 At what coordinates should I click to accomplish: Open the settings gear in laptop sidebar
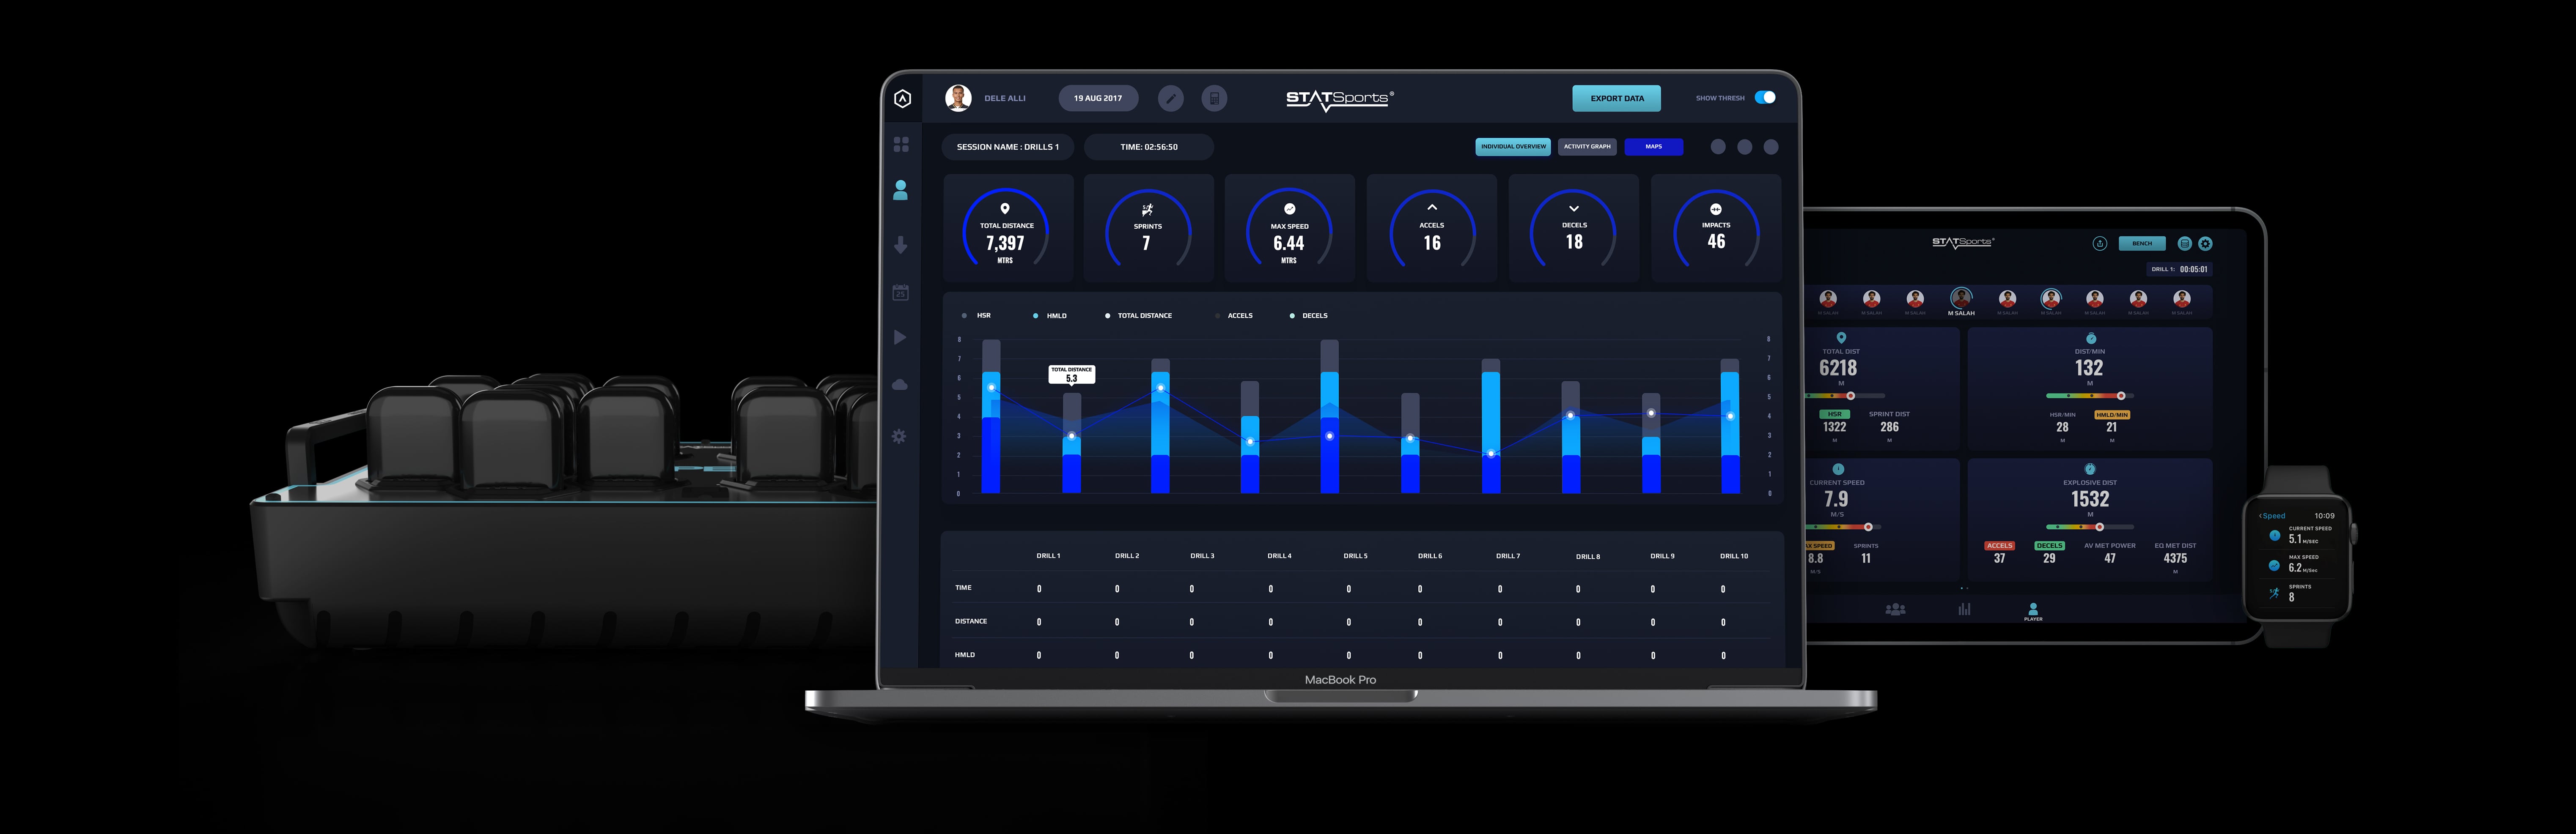[899, 437]
